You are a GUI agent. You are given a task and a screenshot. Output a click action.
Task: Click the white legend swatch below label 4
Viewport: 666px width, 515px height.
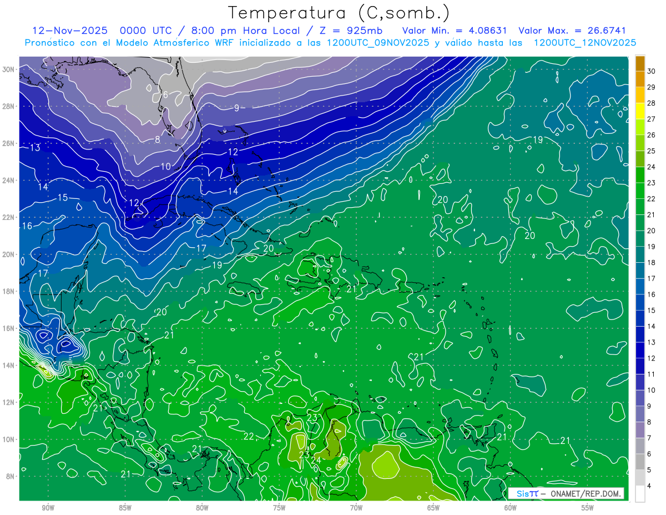coord(640,494)
